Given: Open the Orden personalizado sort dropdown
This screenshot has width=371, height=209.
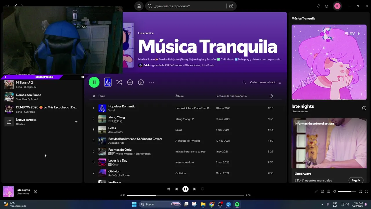Looking at the screenshot, I should pos(265,82).
